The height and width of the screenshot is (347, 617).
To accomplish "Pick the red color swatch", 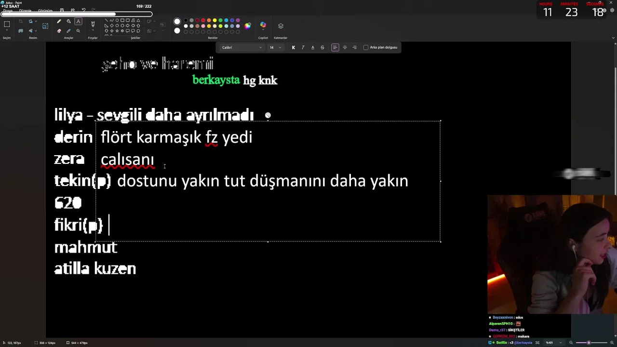I will pyautogui.click(x=203, y=20).
